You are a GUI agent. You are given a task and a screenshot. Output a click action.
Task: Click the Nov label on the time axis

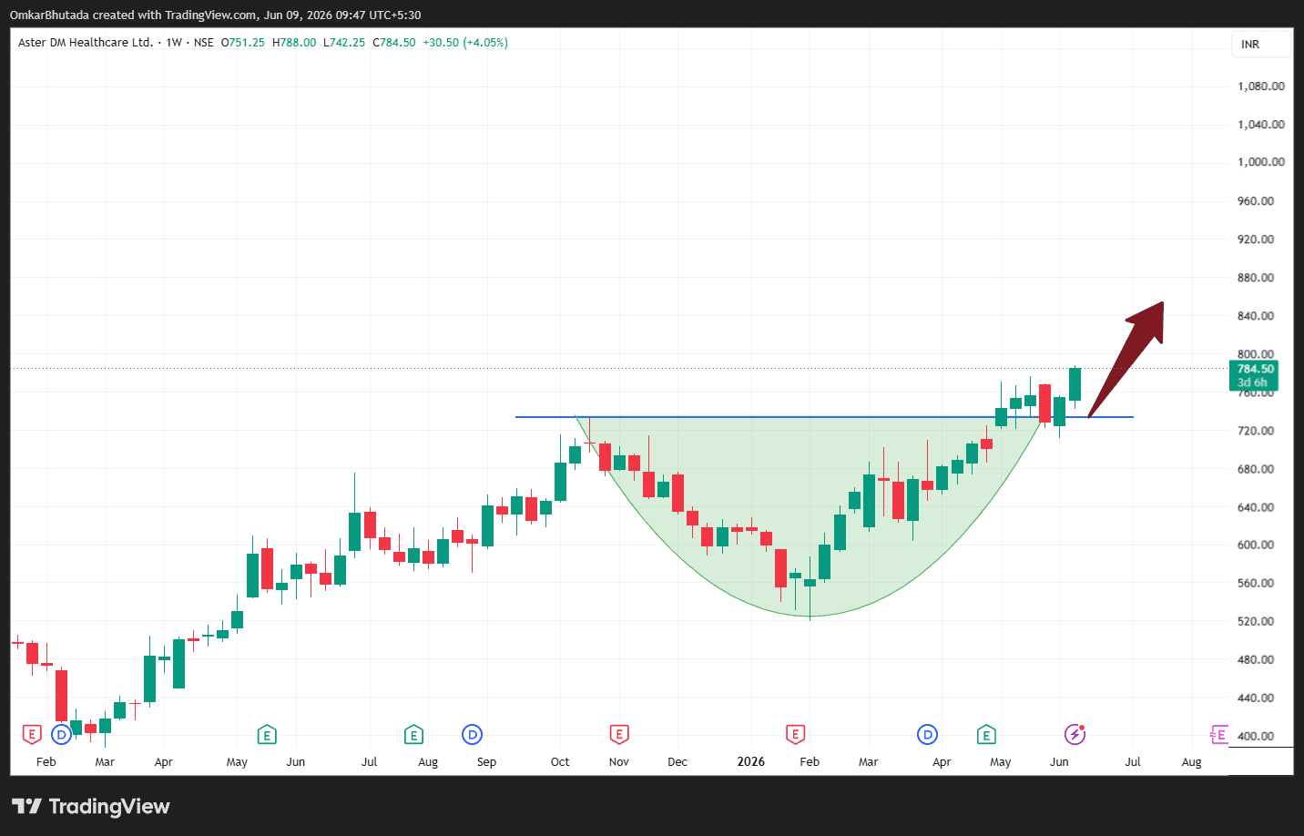pos(619,762)
